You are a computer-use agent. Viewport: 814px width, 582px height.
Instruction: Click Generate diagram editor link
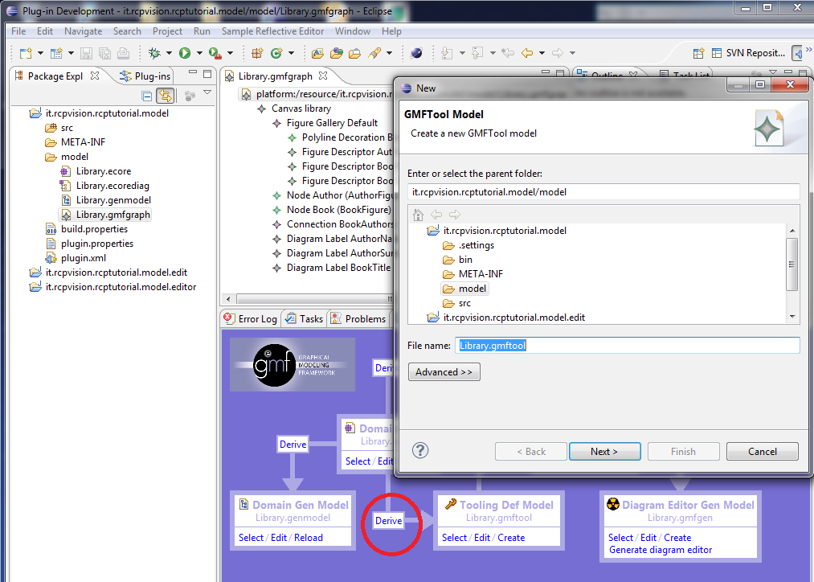pos(661,550)
